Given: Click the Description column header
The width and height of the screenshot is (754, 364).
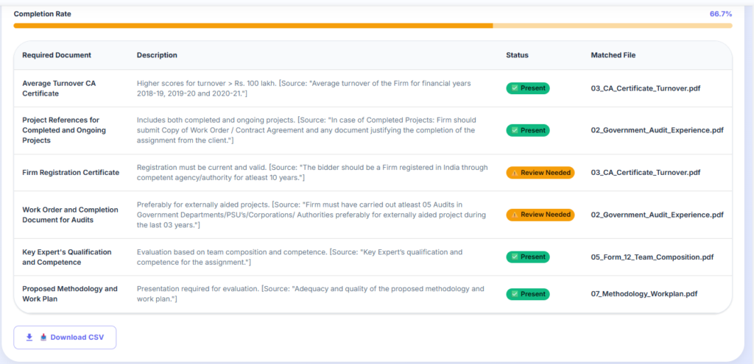Looking at the screenshot, I should point(157,55).
